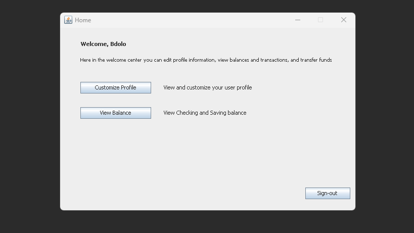414x233 pixels.
Task: Close the Home window
Action: click(344, 20)
